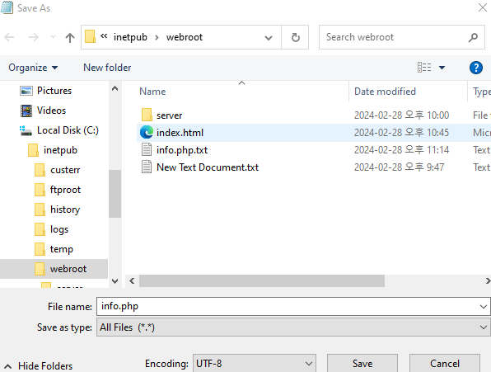Open the Encoding UTF-8 dropdown

pyautogui.click(x=255, y=363)
